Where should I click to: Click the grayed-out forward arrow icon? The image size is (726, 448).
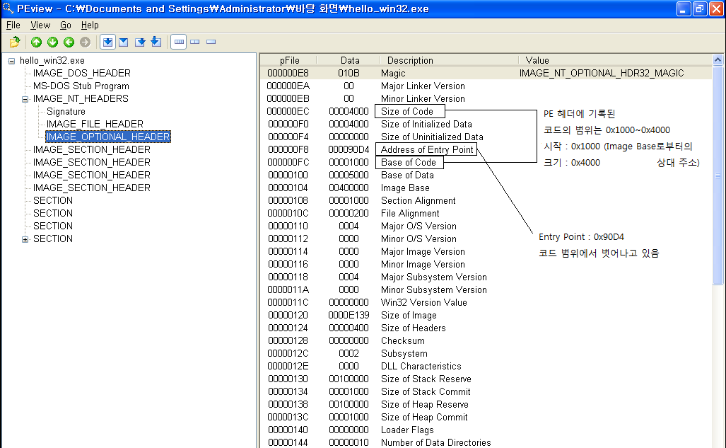coord(85,42)
